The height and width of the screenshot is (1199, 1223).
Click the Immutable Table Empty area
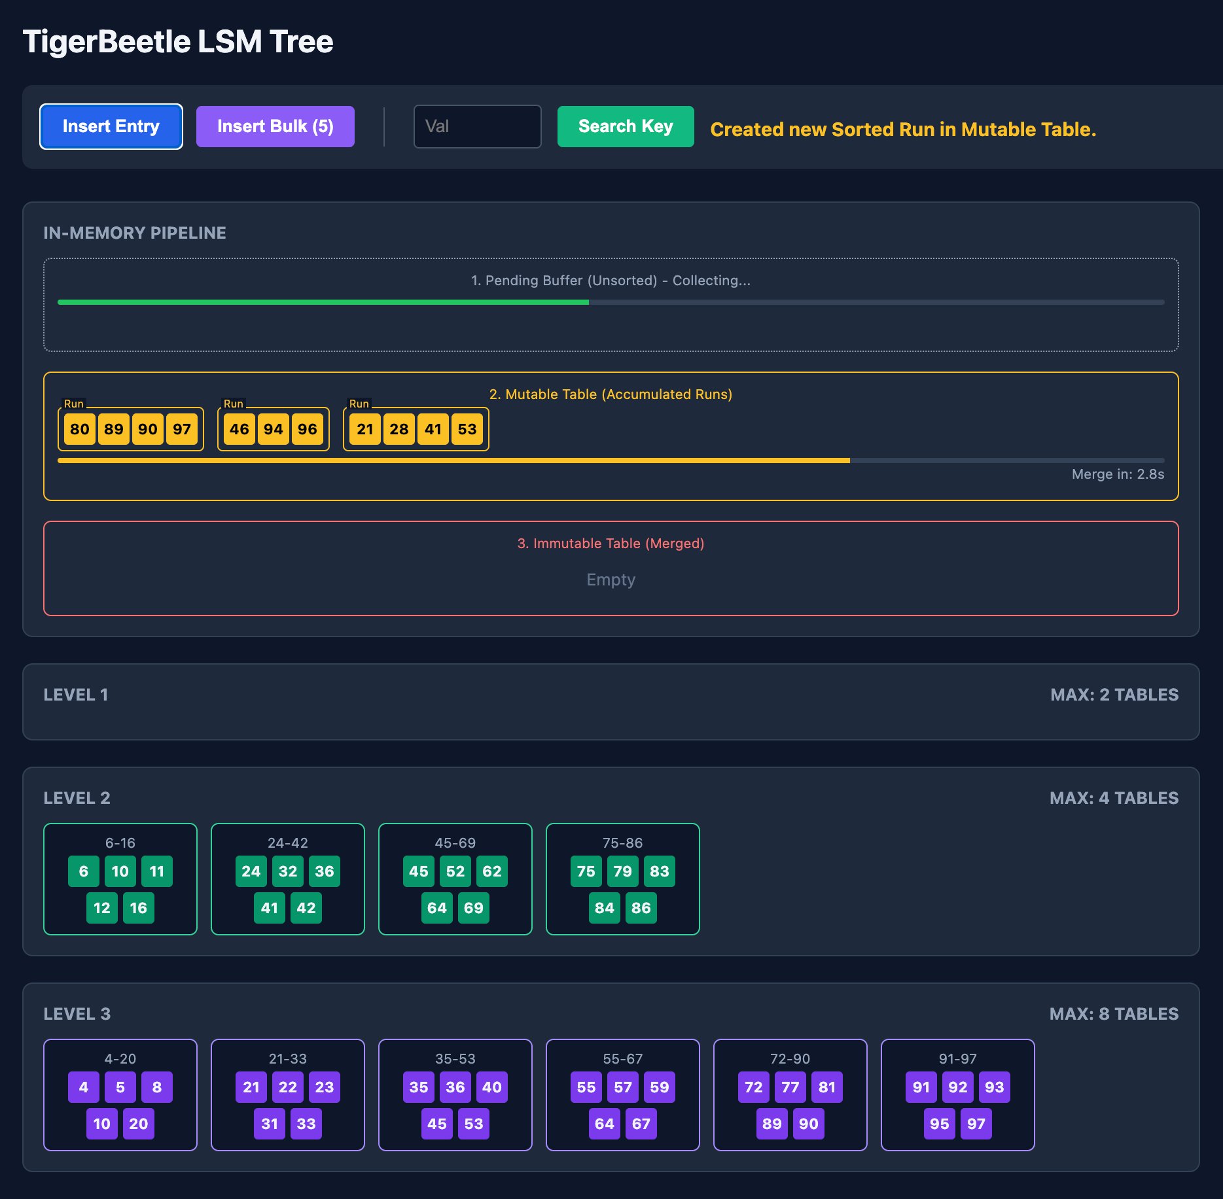pos(611,580)
